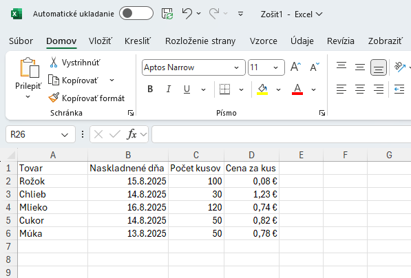Image resolution: width=411 pixels, height=278 pixels.
Task: Expand the Kopírovať options arrow
Action: [112, 81]
